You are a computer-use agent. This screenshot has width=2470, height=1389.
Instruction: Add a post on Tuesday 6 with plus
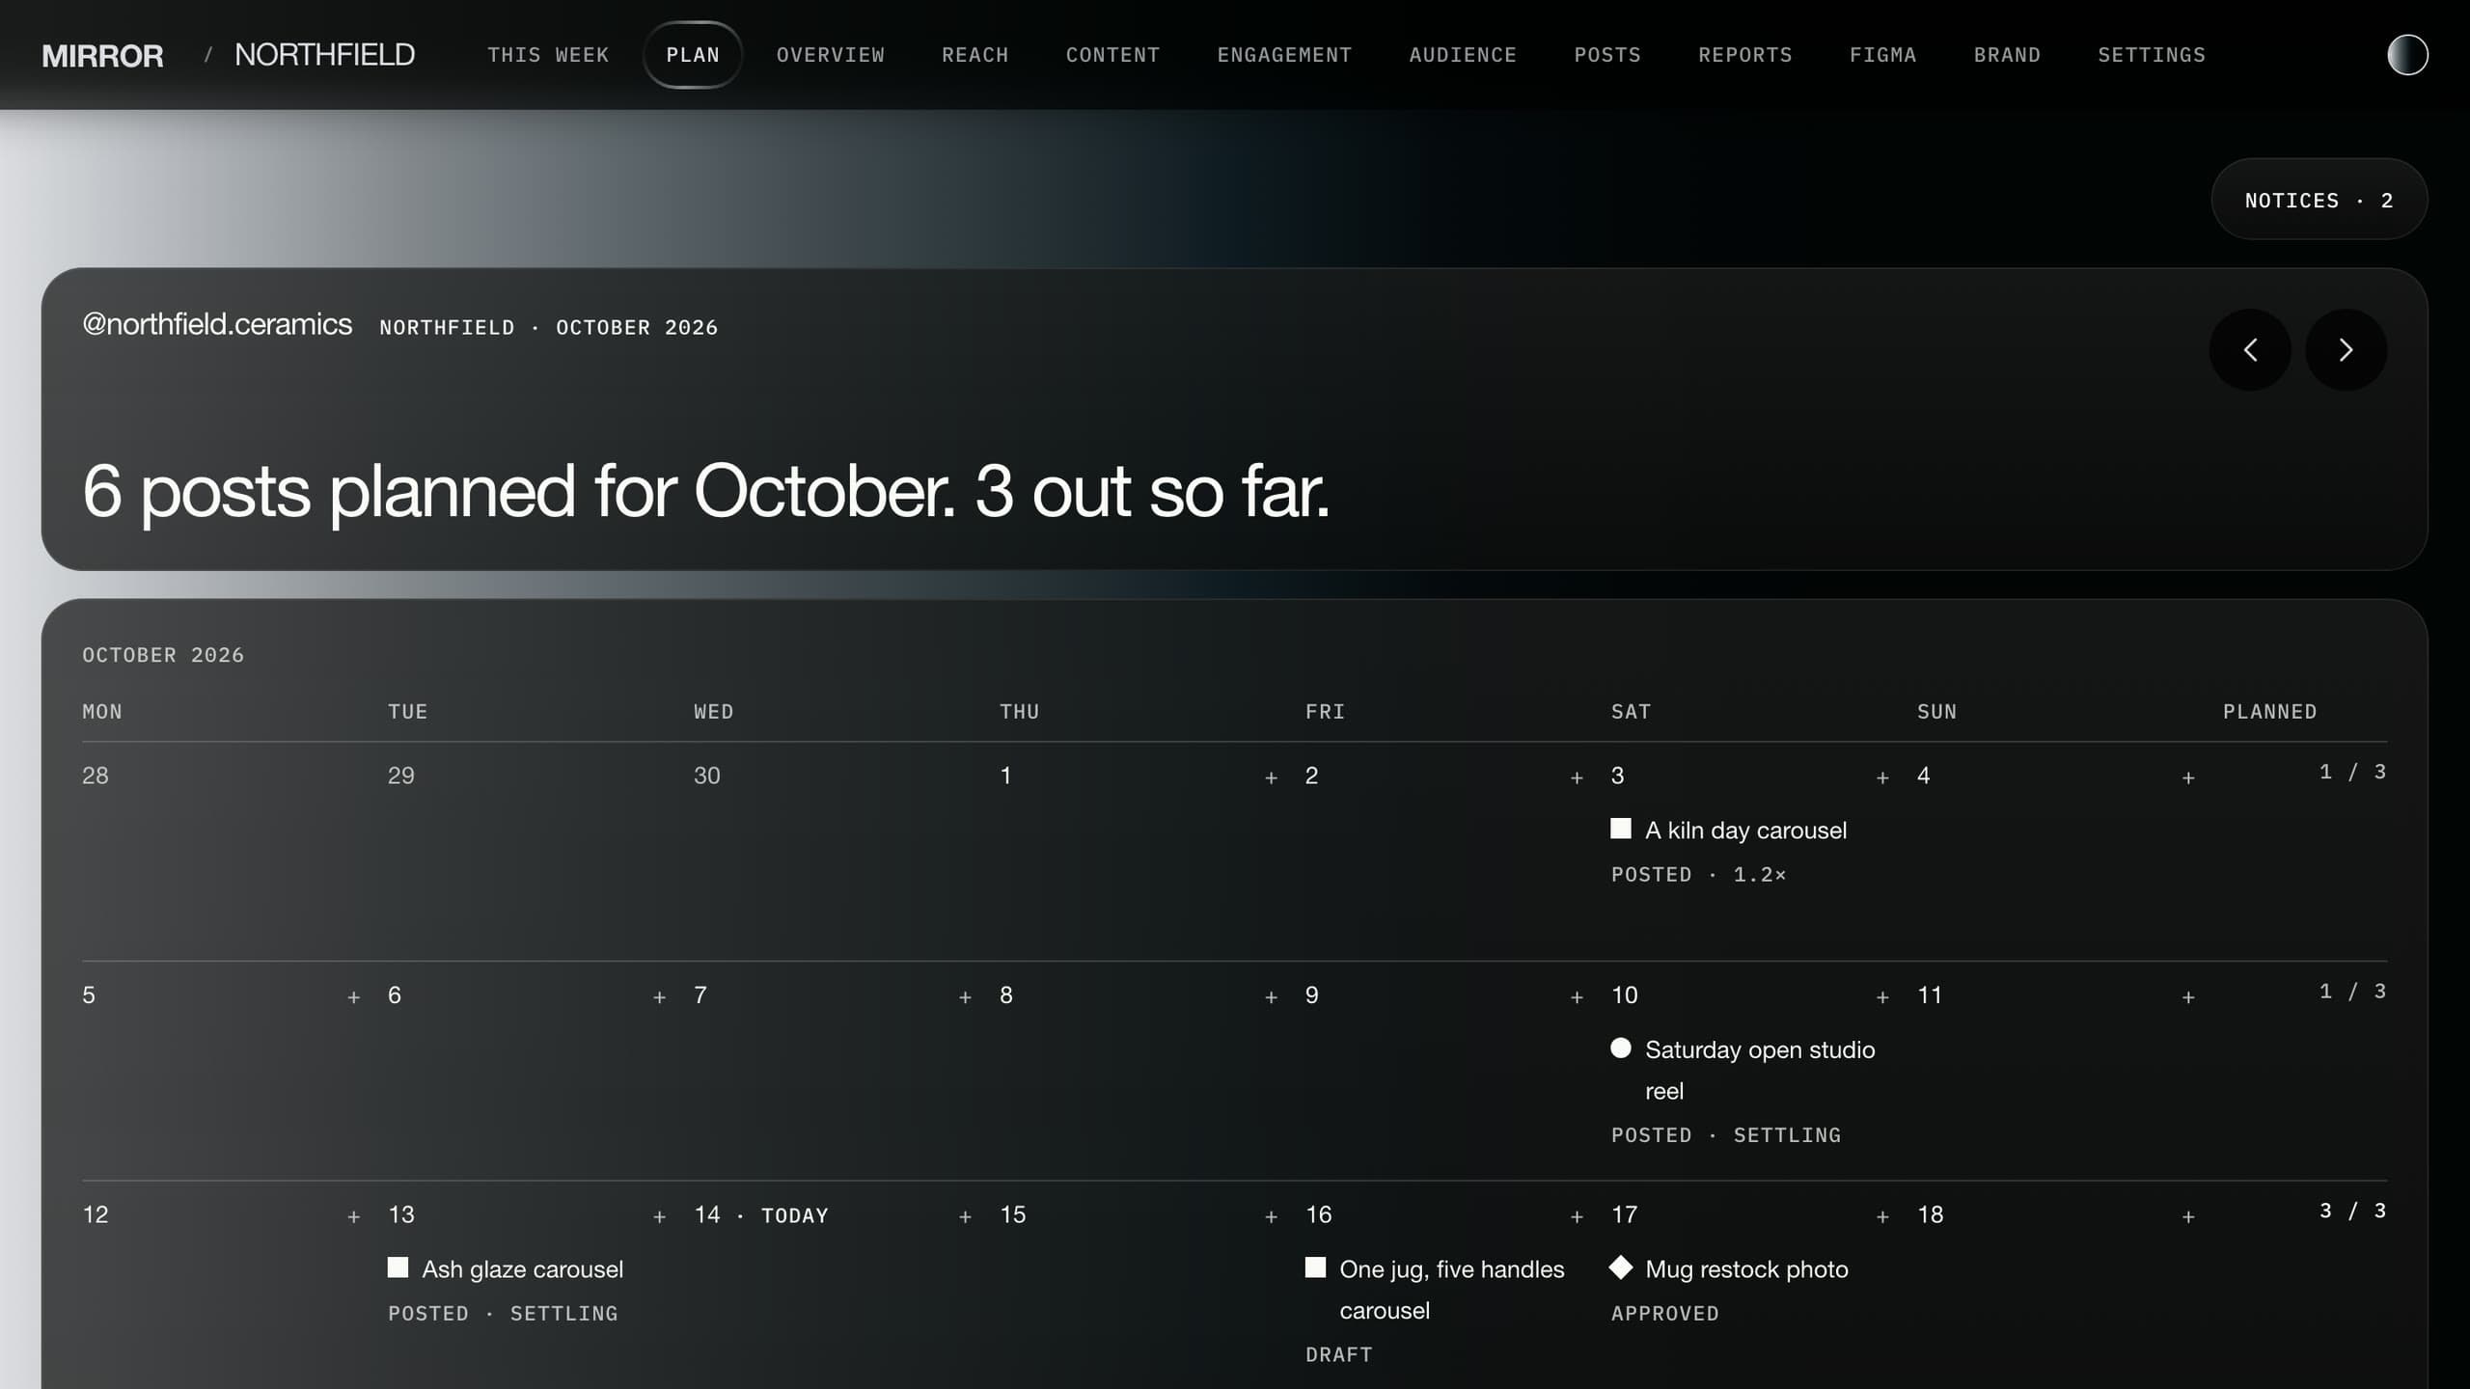(659, 997)
